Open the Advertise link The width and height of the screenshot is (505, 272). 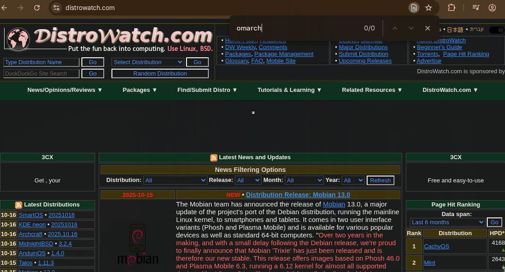point(429,61)
